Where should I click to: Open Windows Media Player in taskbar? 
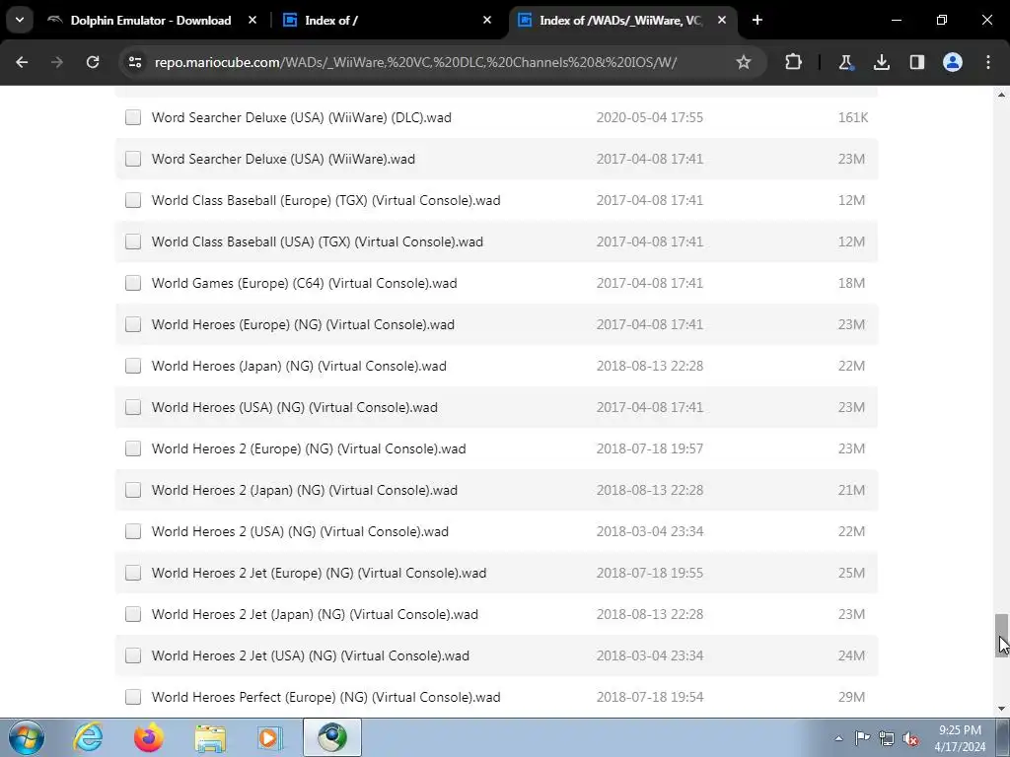point(270,737)
